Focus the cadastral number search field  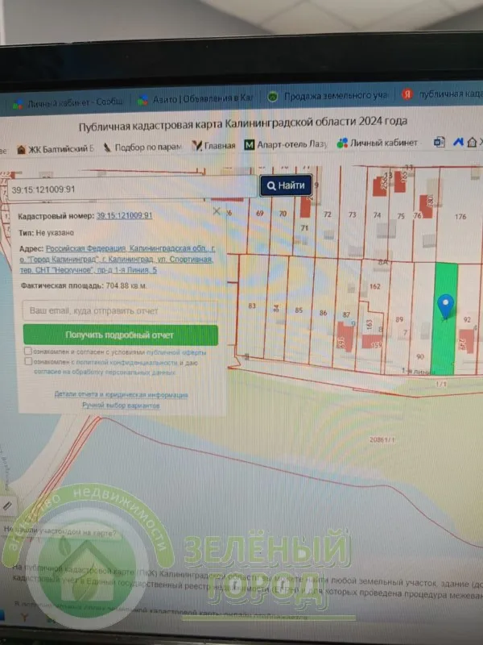[132, 189]
